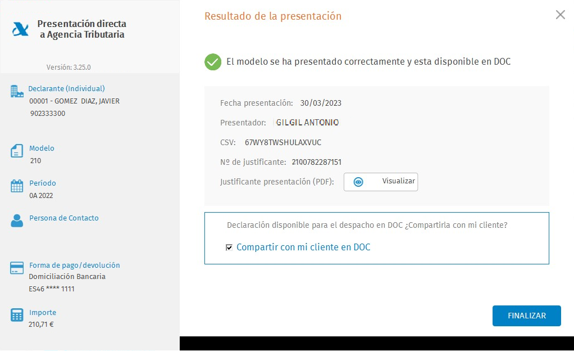
Task: Open the Importe link
Action: pyautogui.click(x=43, y=313)
